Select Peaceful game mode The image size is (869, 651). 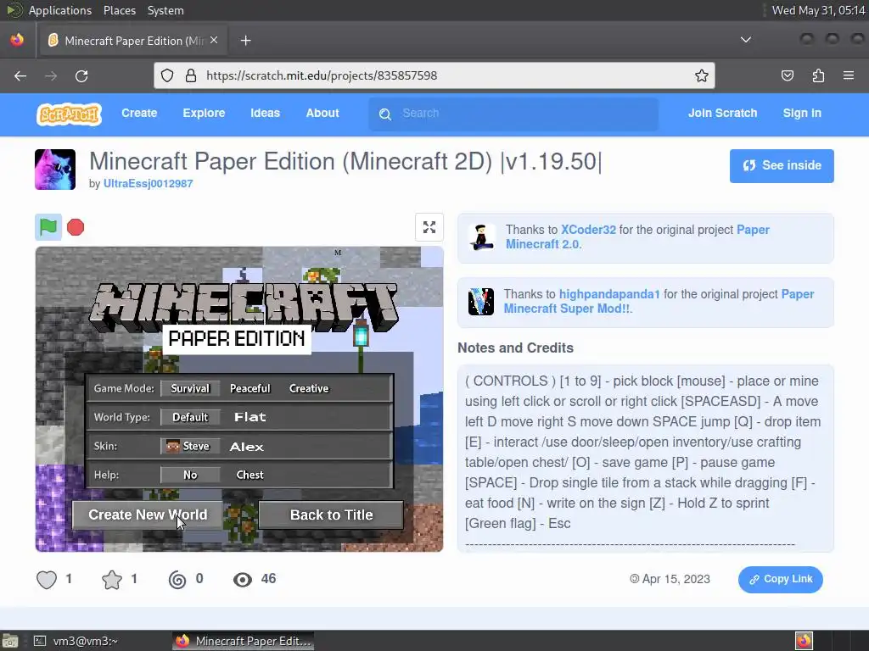pos(250,388)
